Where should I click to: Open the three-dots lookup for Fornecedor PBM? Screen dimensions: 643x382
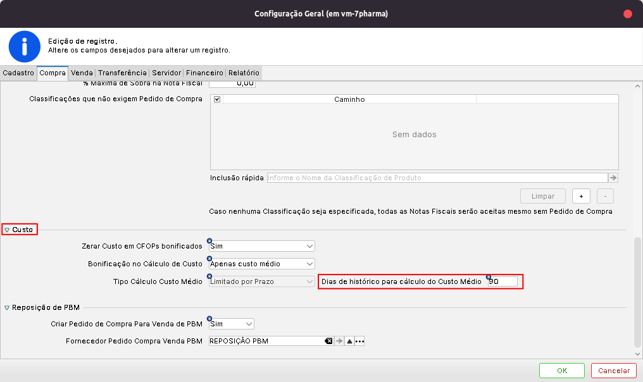point(360,341)
